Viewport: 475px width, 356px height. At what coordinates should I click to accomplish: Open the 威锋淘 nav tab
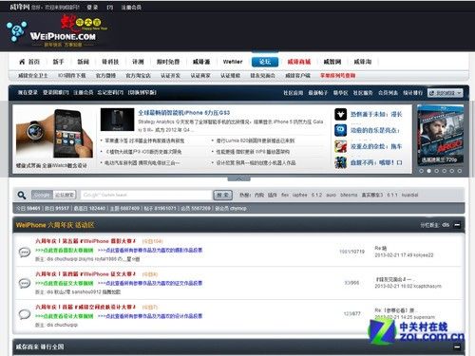(x=363, y=62)
